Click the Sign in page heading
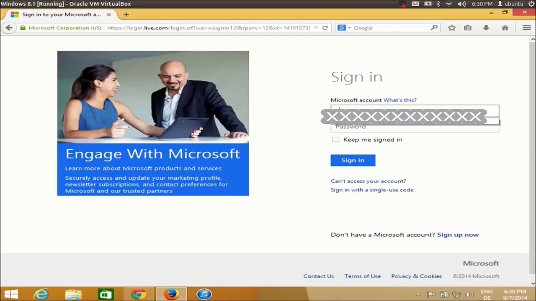This screenshot has width=536, height=301. click(357, 77)
